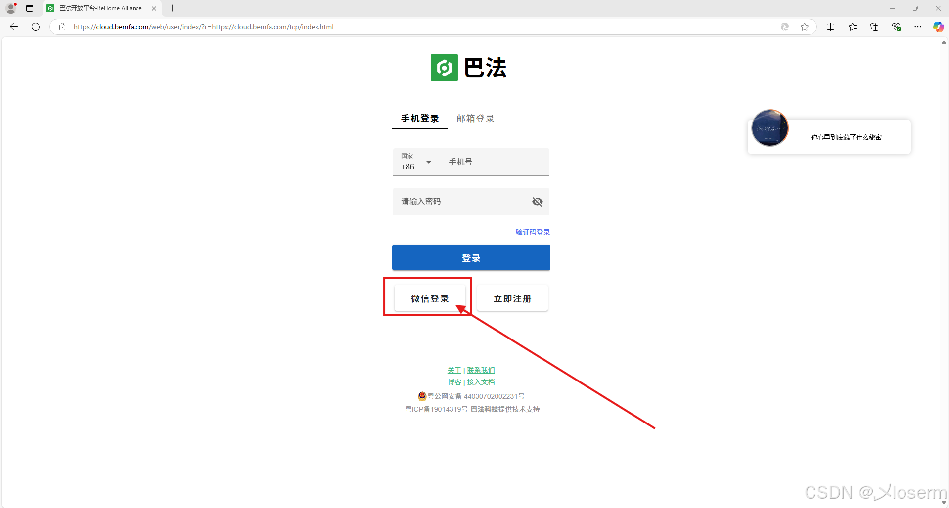Screen dimensions: 949x508
Task: Open the 关于 footer link
Action: click(x=454, y=370)
